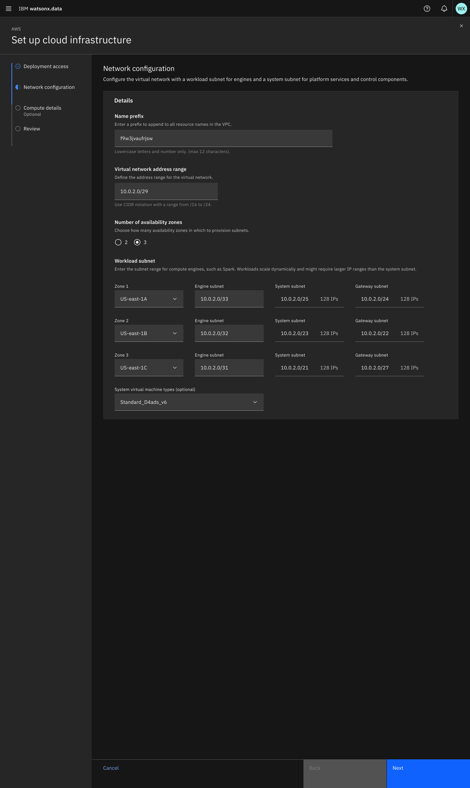Go to Network configuration step
Screen dimensions: 470x788
49,87
